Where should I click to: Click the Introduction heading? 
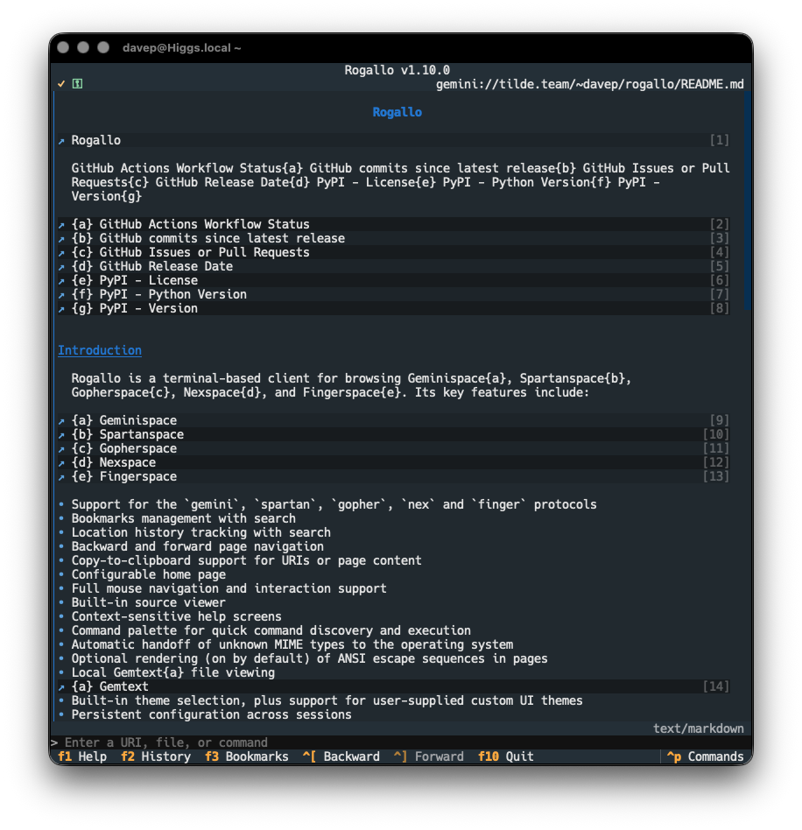point(100,350)
